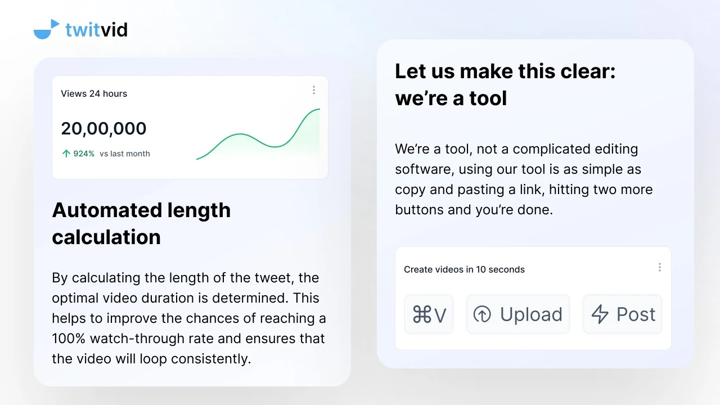Click the Upload button
Image resolution: width=720 pixels, height=405 pixels.
click(518, 314)
